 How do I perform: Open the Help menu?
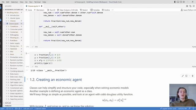click(x=44, y=2)
